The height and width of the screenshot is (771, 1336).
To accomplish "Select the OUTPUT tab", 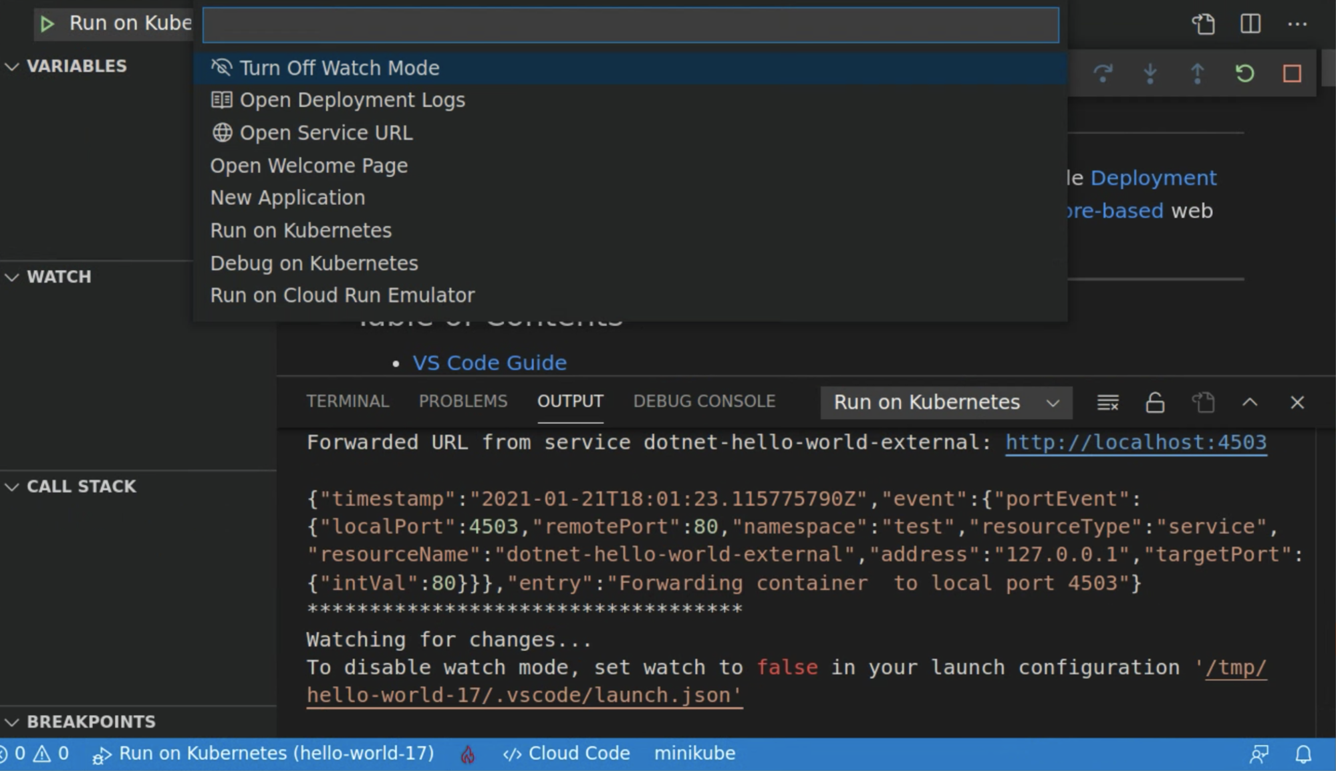I will pyautogui.click(x=570, y=402).
